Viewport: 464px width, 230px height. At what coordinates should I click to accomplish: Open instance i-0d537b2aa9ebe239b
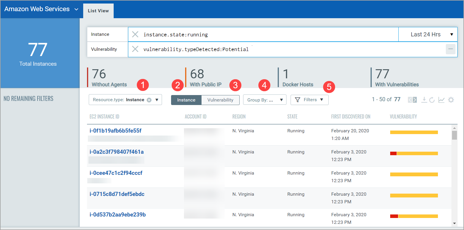tap(117, 214)
